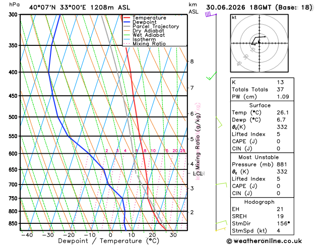
Task: Click the 'hPa' unit label
Action: click(x=14, y=5)
